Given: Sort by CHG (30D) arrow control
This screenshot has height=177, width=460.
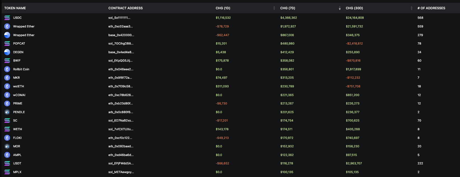Looking at the screenshot, I should [x=411, y=8].
